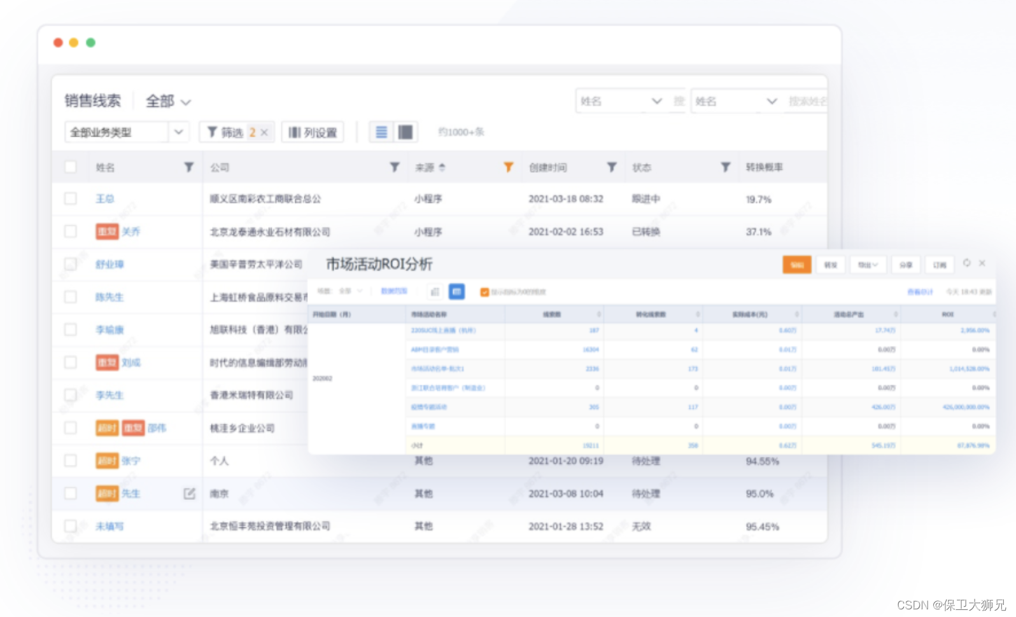Click the 95.45% conversion rate cell
The image size is (1016, 617).
tap(763, 527)
